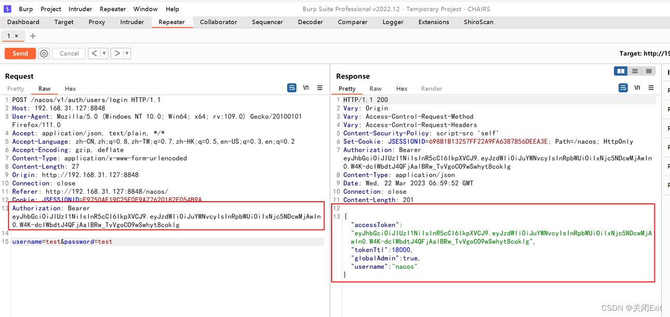Close Repeater tab 1
Viewport: 670px width, 317px height.
point(16,36)
